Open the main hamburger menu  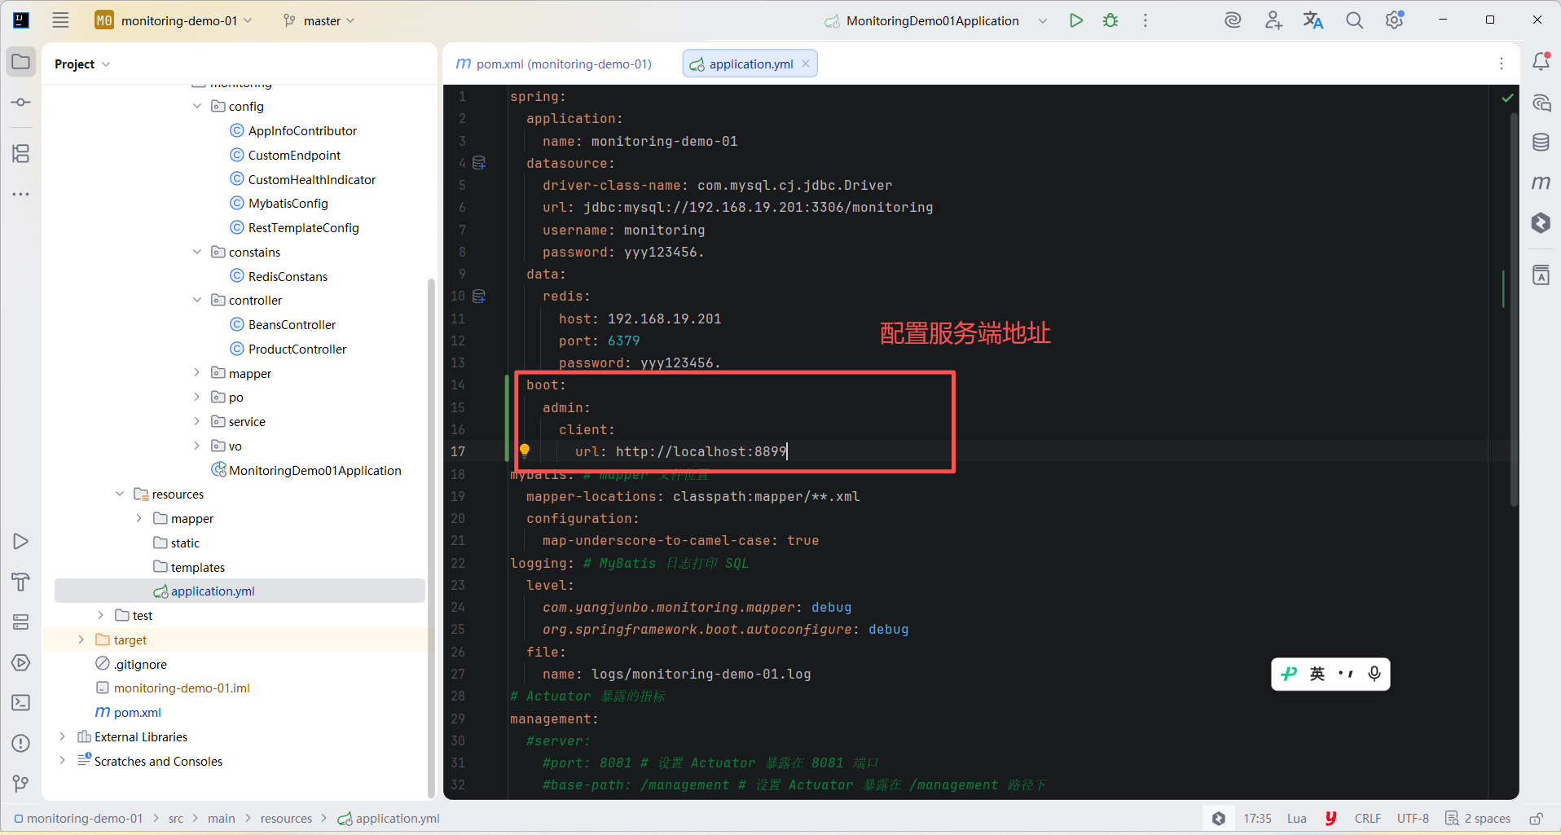60,20
